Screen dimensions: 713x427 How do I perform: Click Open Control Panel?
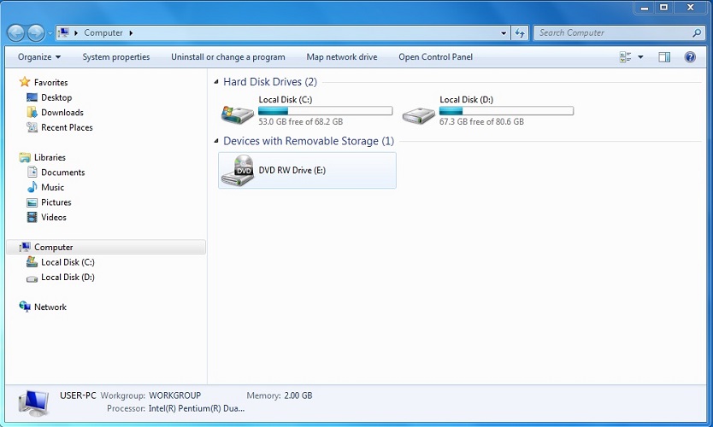[x=435, y=56]
